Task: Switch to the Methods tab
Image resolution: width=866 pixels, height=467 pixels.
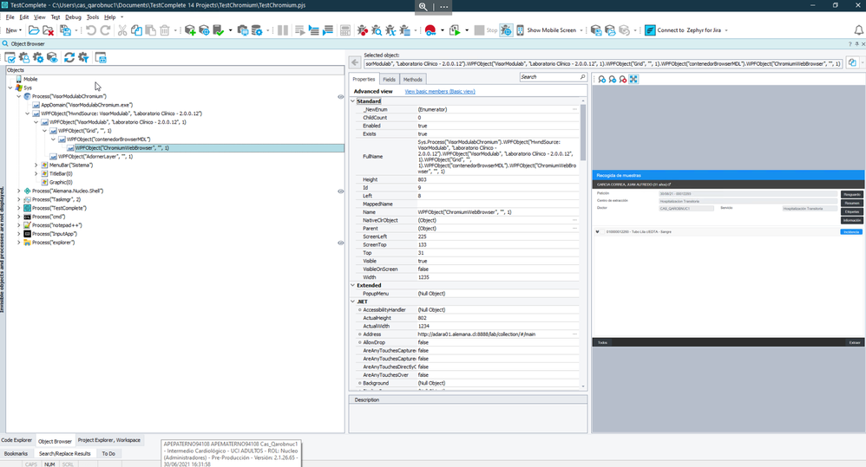Action: pyautogui.click(x=412, y=80)
